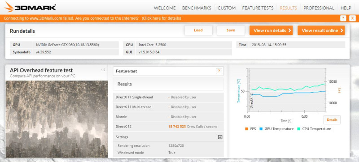This screenshot has width=359, height=162.
Task: Select the Professional tab
Action: (x=319, y=8)
